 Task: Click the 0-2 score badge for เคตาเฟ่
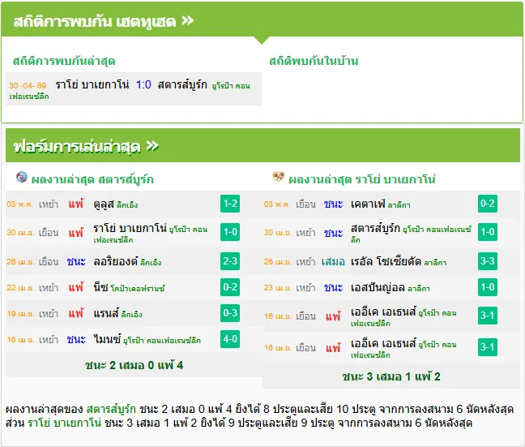(x=488, y=204)
